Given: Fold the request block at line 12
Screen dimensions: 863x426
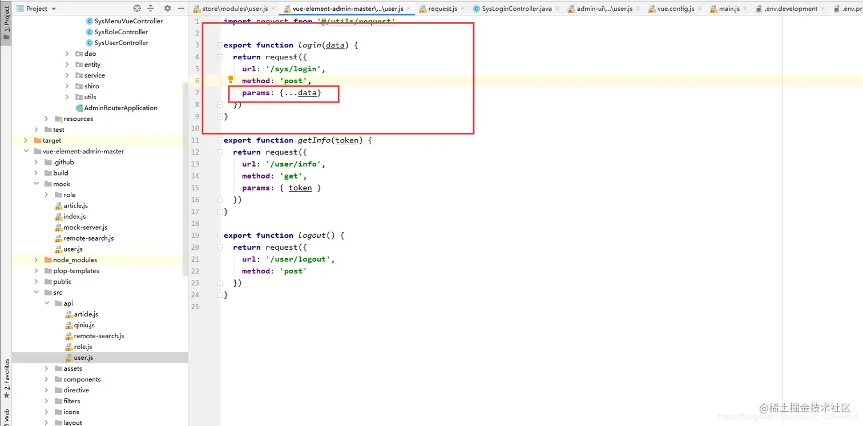Looking at the screenshot, I should point(220,152).
